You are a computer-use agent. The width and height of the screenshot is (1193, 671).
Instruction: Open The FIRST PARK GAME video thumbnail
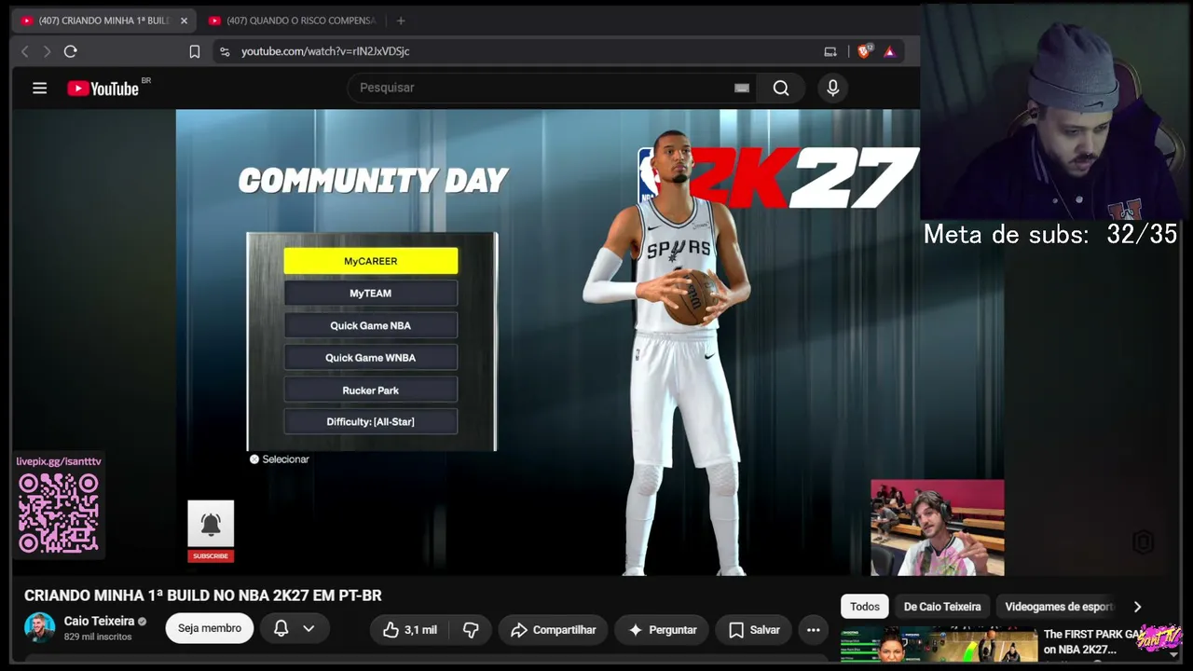tap(939, 646)
